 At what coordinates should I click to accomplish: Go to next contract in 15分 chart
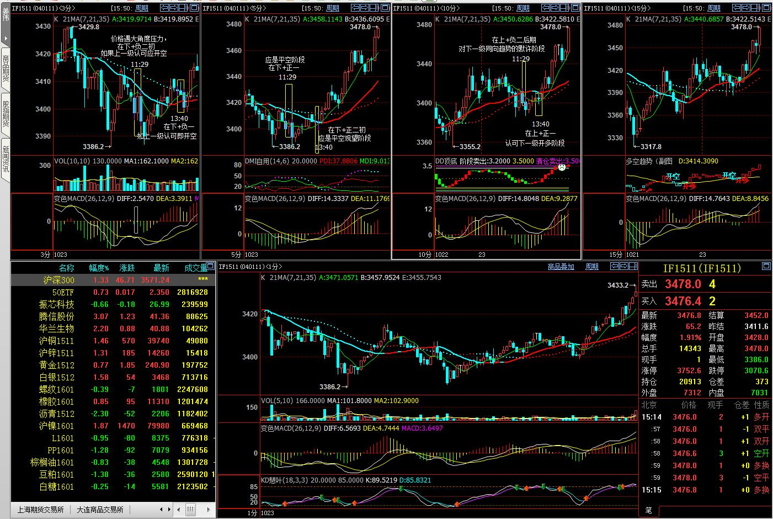pyautogui.click(x=745, y=8)
